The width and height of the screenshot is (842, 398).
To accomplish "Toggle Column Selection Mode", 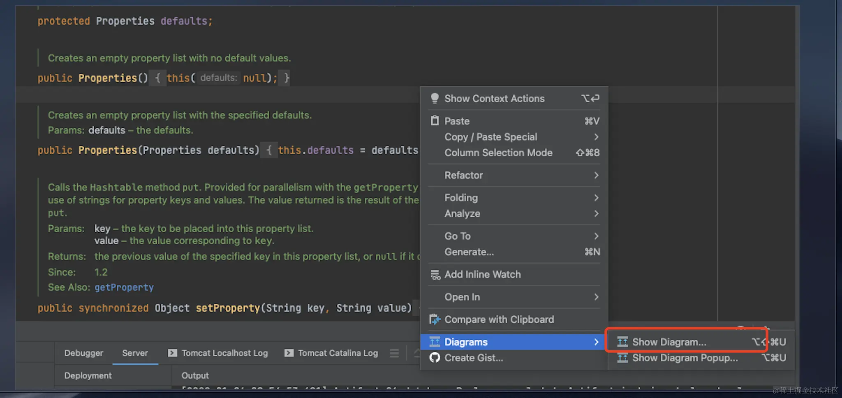I will pyautogui.click(x=498, y=153).
